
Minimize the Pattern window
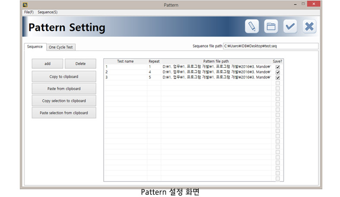[295, 4]
